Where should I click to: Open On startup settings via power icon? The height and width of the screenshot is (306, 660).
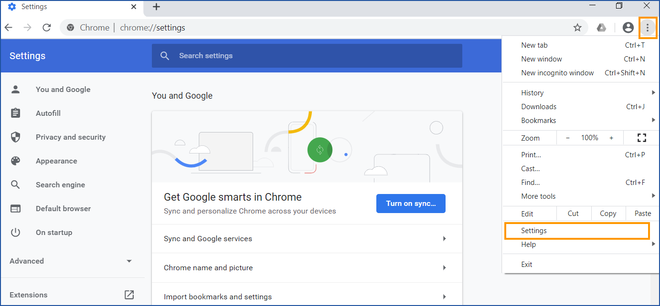click(16, 232)
